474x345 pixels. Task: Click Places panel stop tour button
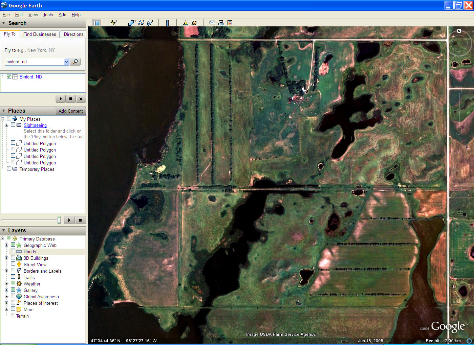click(80, 220)
